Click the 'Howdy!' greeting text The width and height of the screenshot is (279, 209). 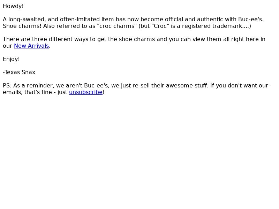click(13, 6)
